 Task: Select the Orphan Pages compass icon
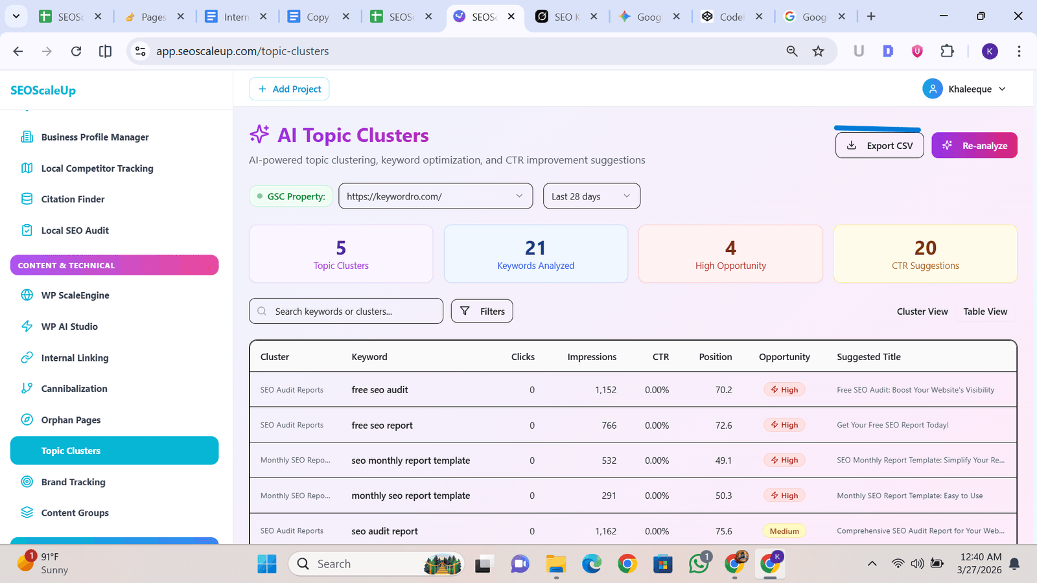coord(27,419)
